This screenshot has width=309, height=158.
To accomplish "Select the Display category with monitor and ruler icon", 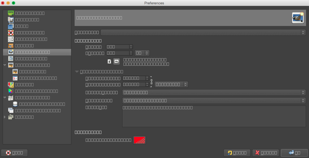I will tap(37, 85).
